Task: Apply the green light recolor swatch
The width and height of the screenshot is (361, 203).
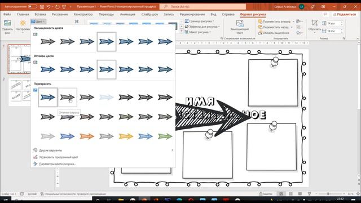Action: 165,136
